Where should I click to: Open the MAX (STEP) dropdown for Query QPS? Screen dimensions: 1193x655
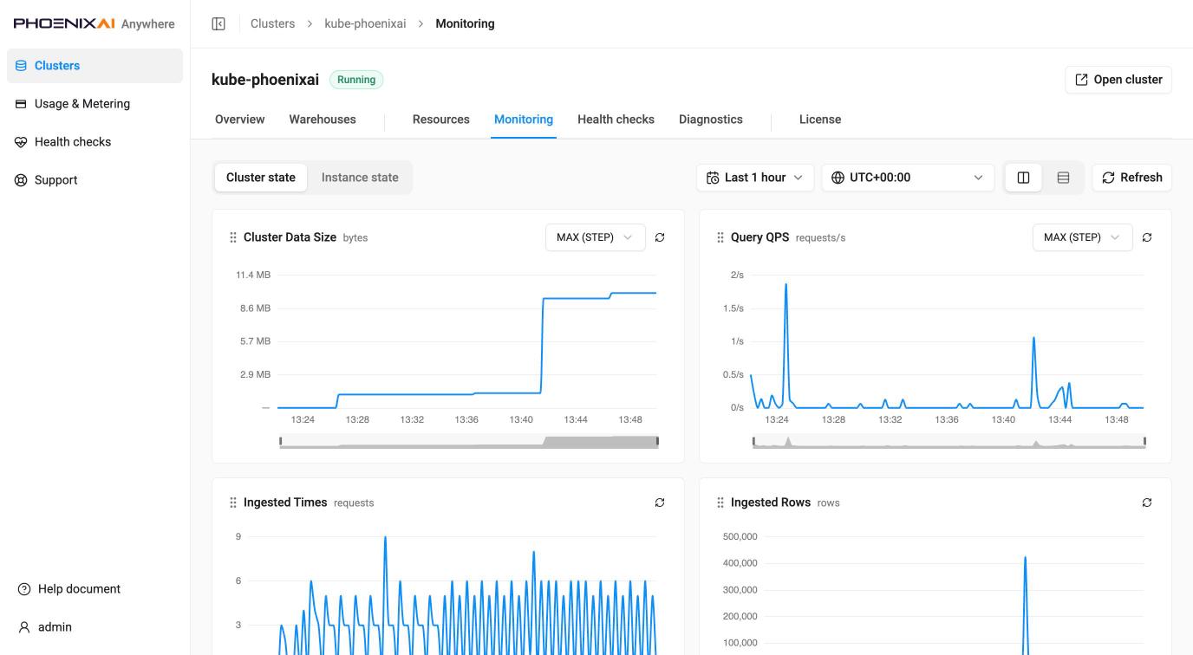click(x=1083, y=237)
